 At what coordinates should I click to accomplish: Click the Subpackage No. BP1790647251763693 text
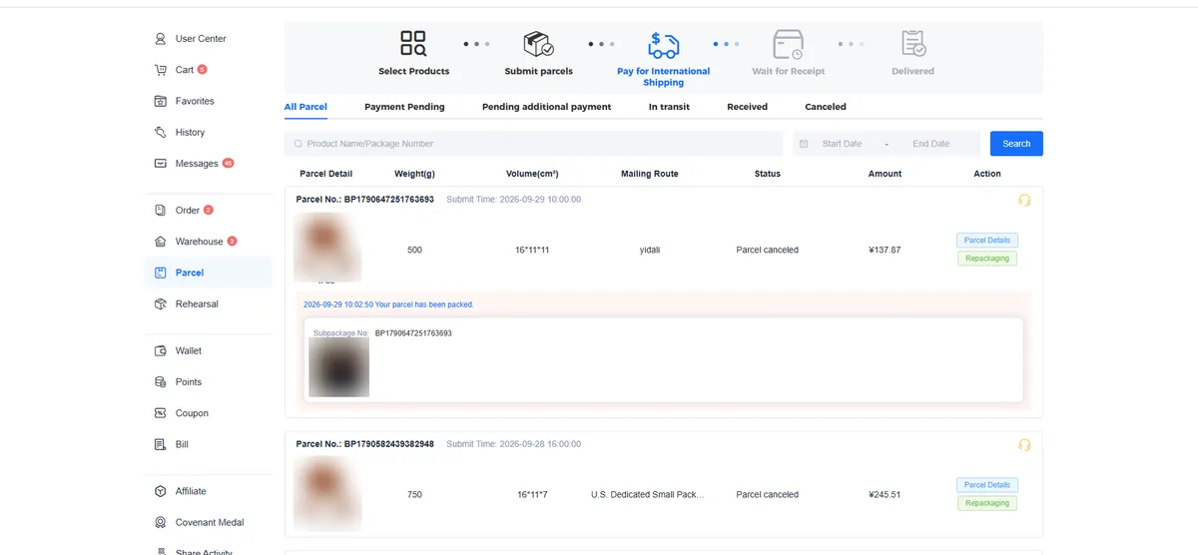tap(382, 333)
